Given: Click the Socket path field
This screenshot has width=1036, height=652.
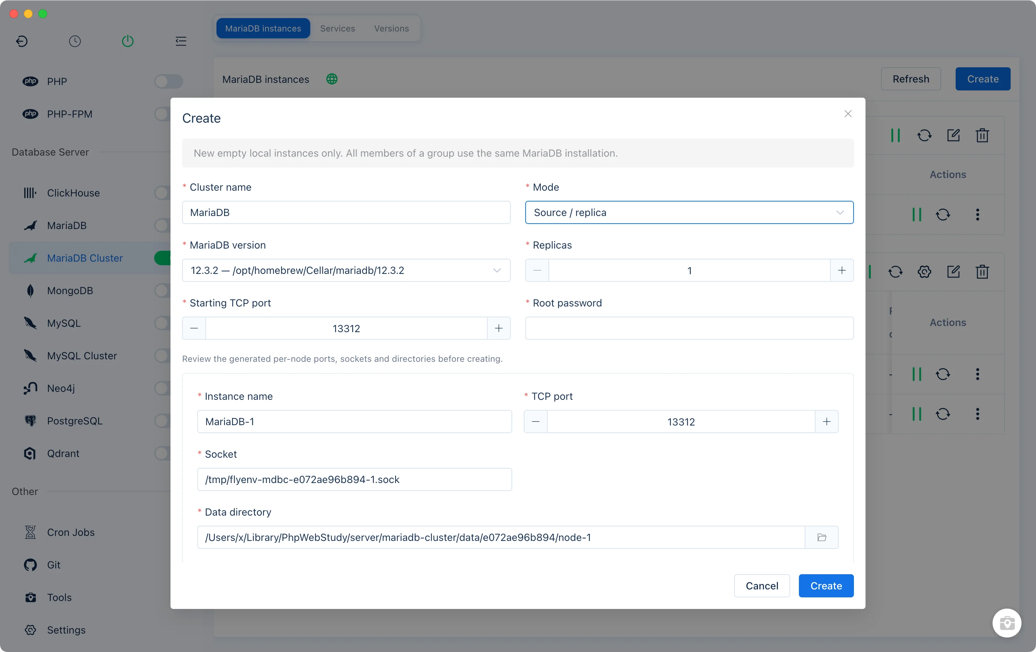Looking at the screenshot, I should 354,479.
